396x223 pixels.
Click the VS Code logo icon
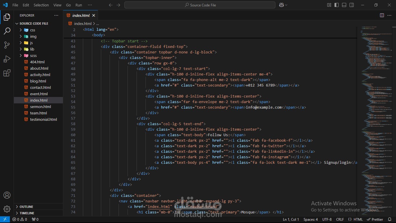(5, 5)
